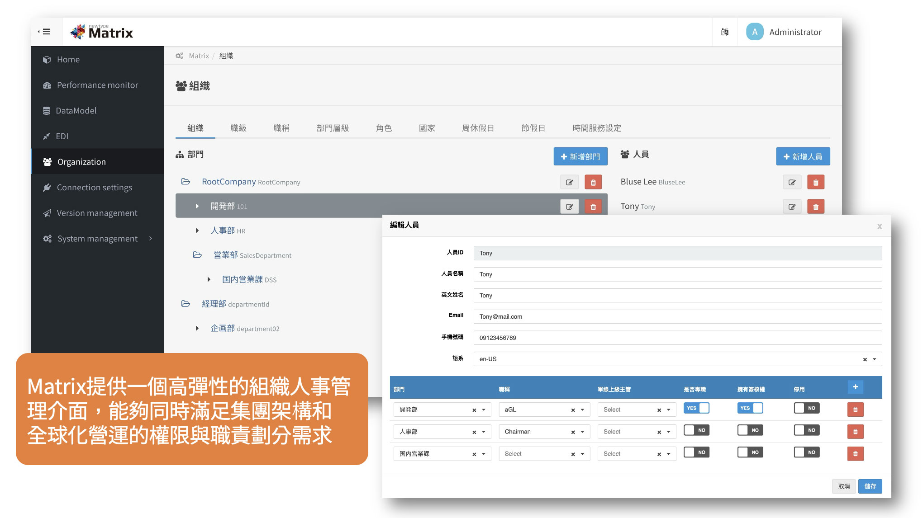This screenshot has height=518, width=923.
Task: Click into the Email input field
Action: click(x=677, y=317)
